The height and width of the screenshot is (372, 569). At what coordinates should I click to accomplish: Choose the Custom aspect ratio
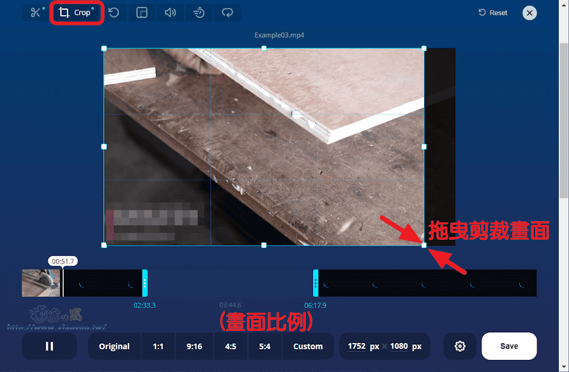pos(308,346)
